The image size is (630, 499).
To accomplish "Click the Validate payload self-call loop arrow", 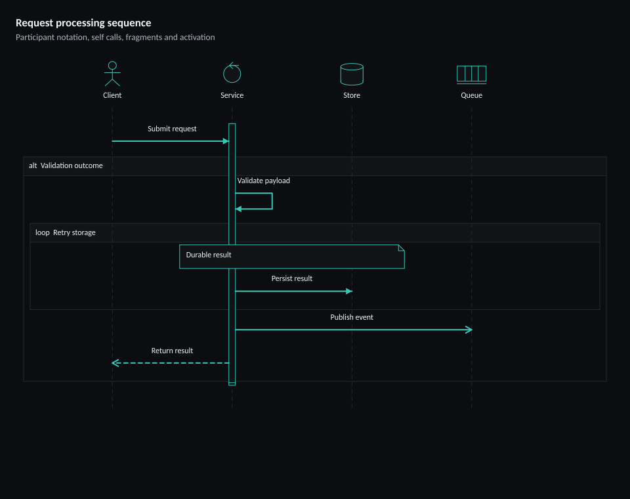I will tap(254, 201).
